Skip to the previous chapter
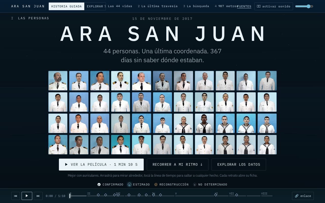Viewport: 325px width, 203px height. coord(15,196)
